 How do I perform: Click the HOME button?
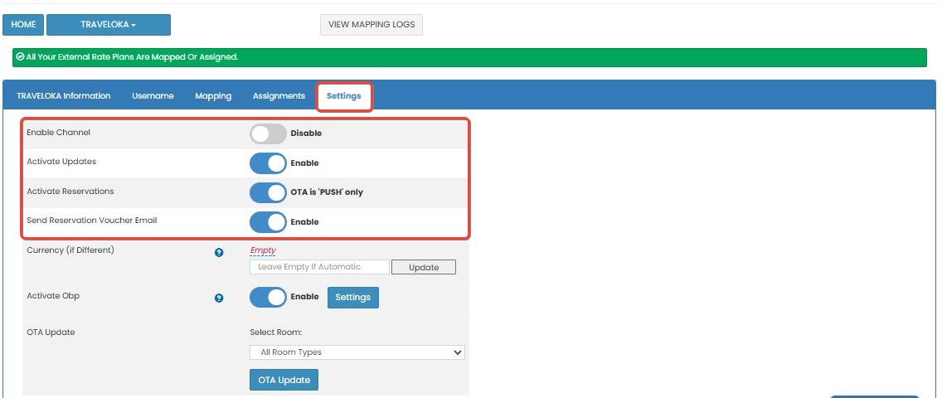pos(23,25)
